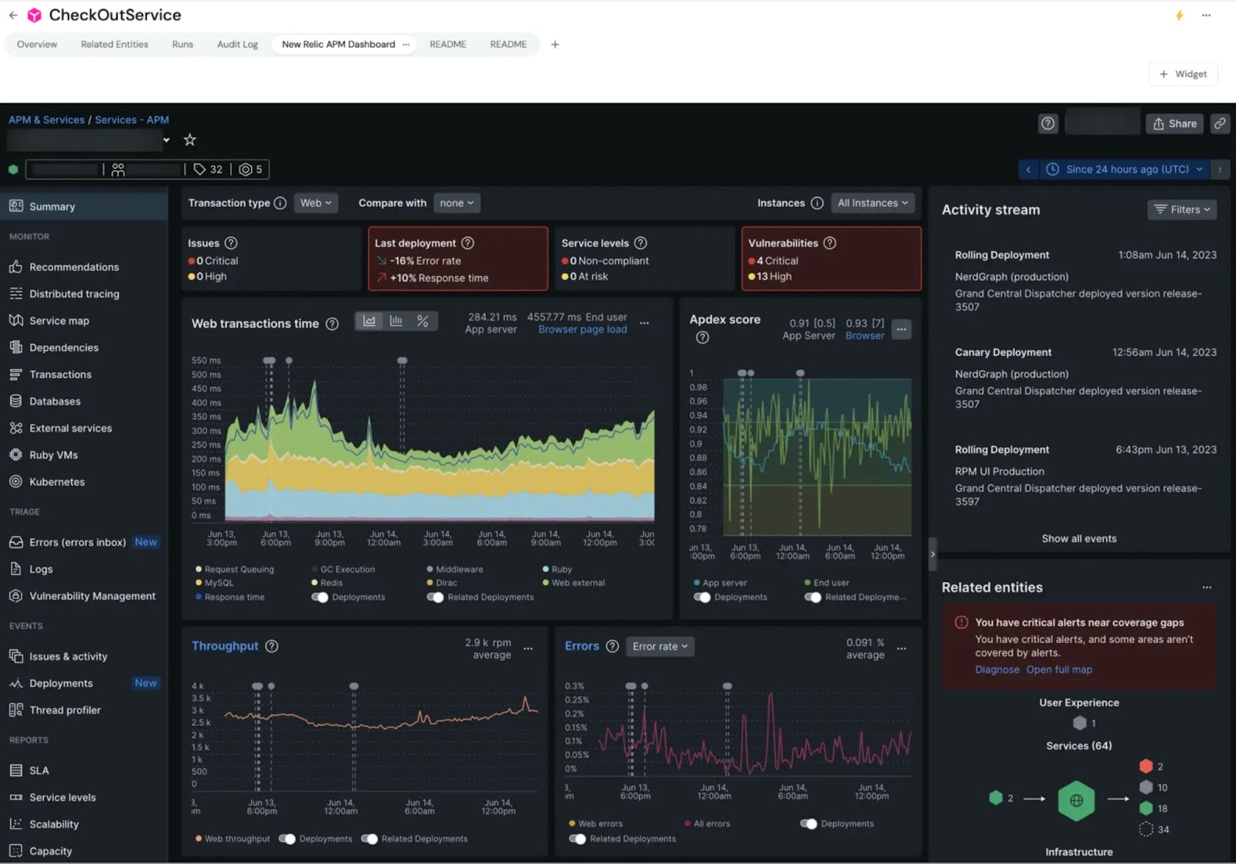Expand the entity name dropdown chevron
The image size is (1236, 864).
(166, 141)
